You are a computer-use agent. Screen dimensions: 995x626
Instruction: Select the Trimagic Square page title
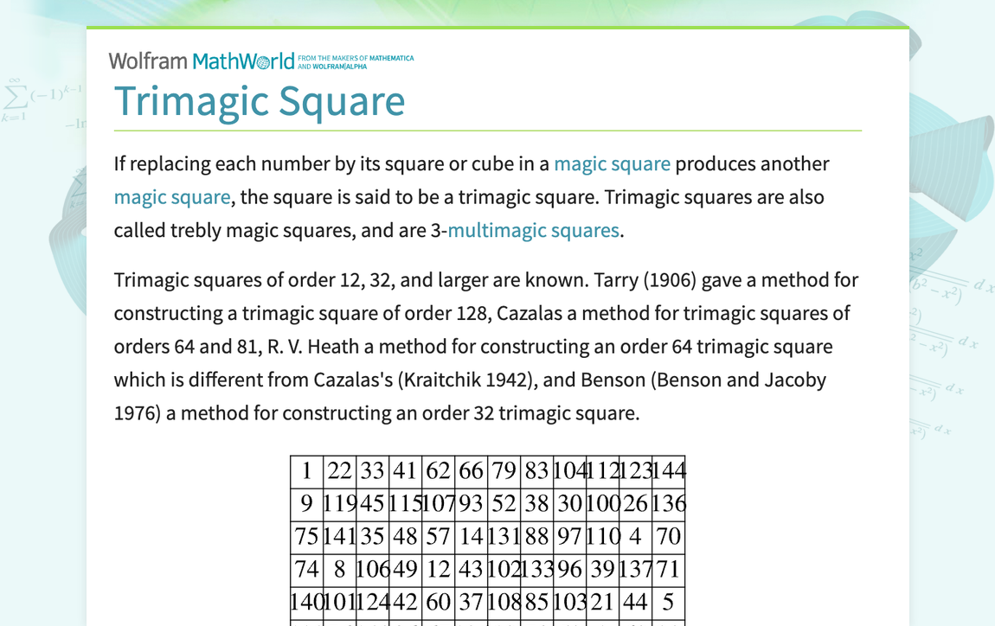tap(260, 101)
